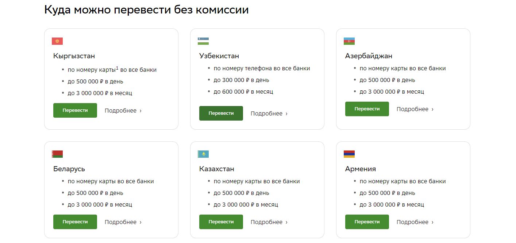Screen dimensions: 516x243
Task: Open Подробнее link in Кыргызстан card
Action: click(123, 110)
